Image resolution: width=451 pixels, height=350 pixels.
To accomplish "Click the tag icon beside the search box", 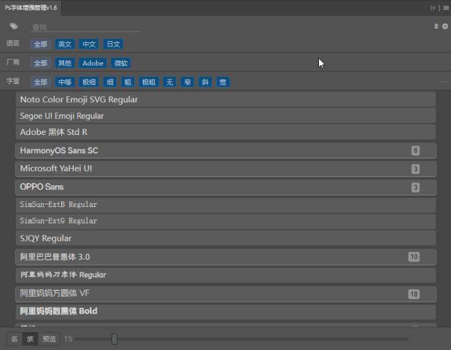I will [14, 26].
